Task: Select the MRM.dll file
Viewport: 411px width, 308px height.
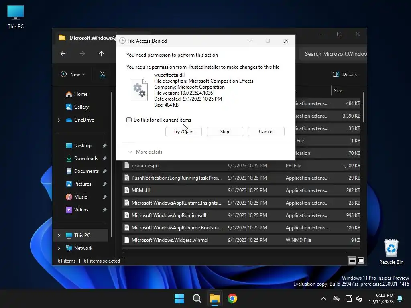Action: tap(241, 190)
